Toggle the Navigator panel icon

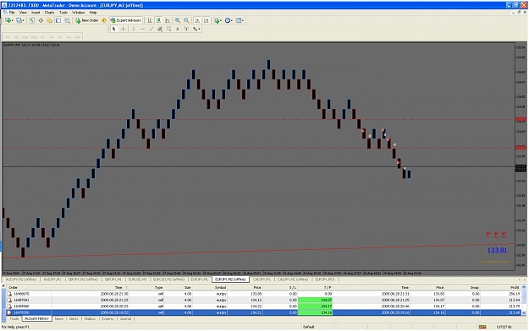pos(49,20)
